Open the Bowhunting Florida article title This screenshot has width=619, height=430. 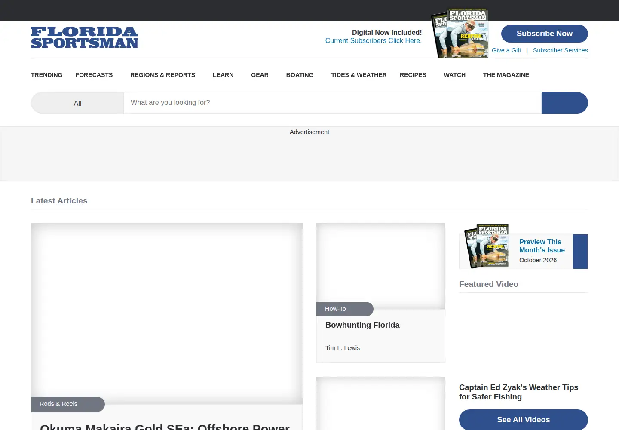362,325
